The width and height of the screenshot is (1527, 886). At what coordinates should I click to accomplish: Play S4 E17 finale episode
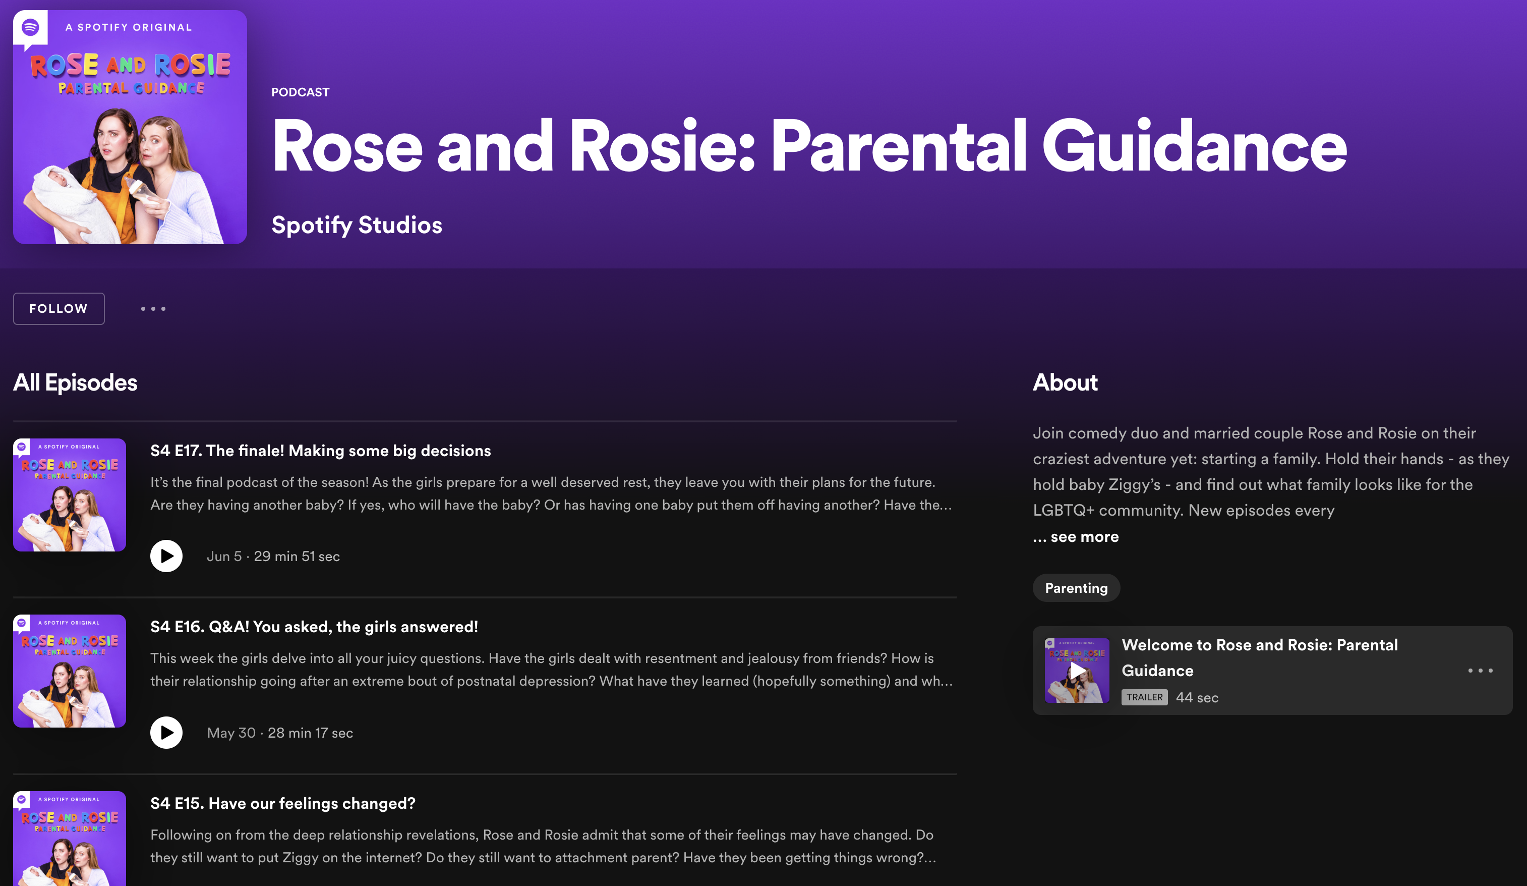pos(166,556)
